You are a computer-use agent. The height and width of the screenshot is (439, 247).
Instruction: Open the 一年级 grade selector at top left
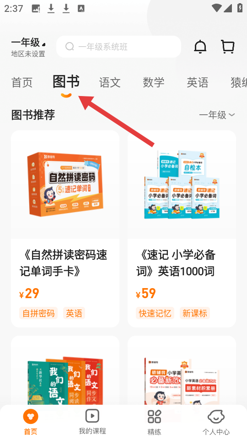click(x=28, y=43)
